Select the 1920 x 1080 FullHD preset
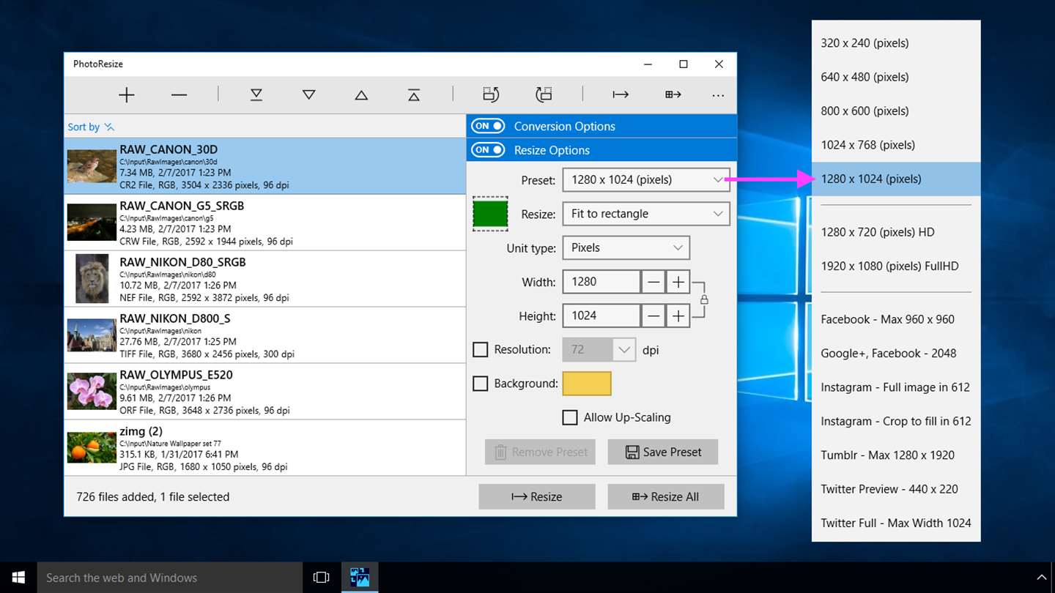The image size is (1055, 593). click(889, 266)
